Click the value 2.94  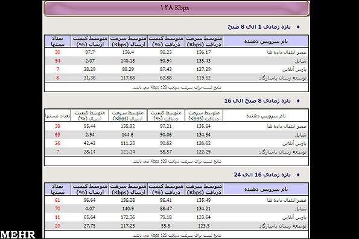click(x=90, y=135)
